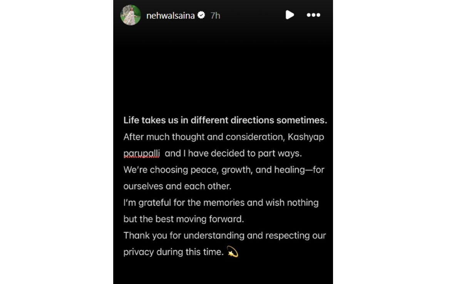The image size is (462, 284).
Task: Resume the story with the play button
Action: point(290,15)
